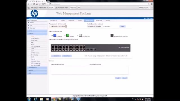Bookmark the page with the star icon
The height and width of the screenshot is (101, 180).
149,4
